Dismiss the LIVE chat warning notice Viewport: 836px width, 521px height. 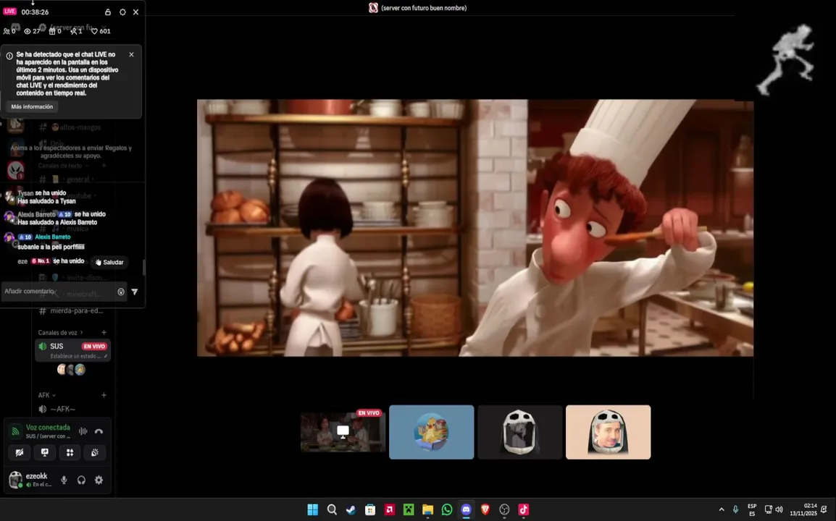[x=131, y=54]
